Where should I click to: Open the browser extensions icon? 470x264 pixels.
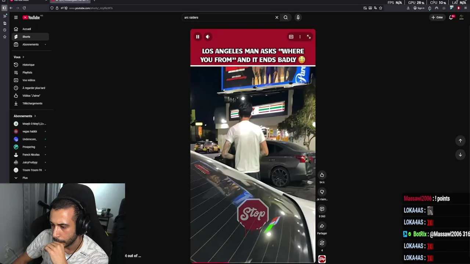point(430,8)
